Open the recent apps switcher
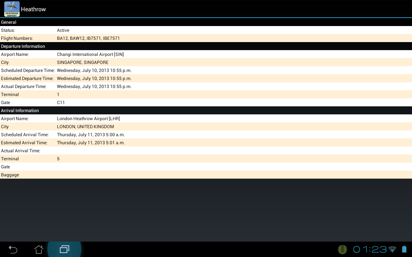This screenshot has height=257, width=412. pyautogui.click(x=64, y=249)
